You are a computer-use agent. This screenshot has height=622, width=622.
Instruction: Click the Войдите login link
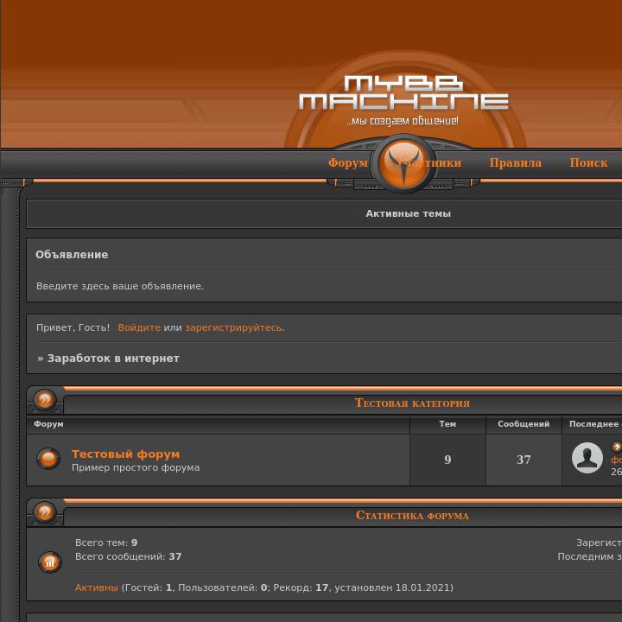tap(139, 327)
